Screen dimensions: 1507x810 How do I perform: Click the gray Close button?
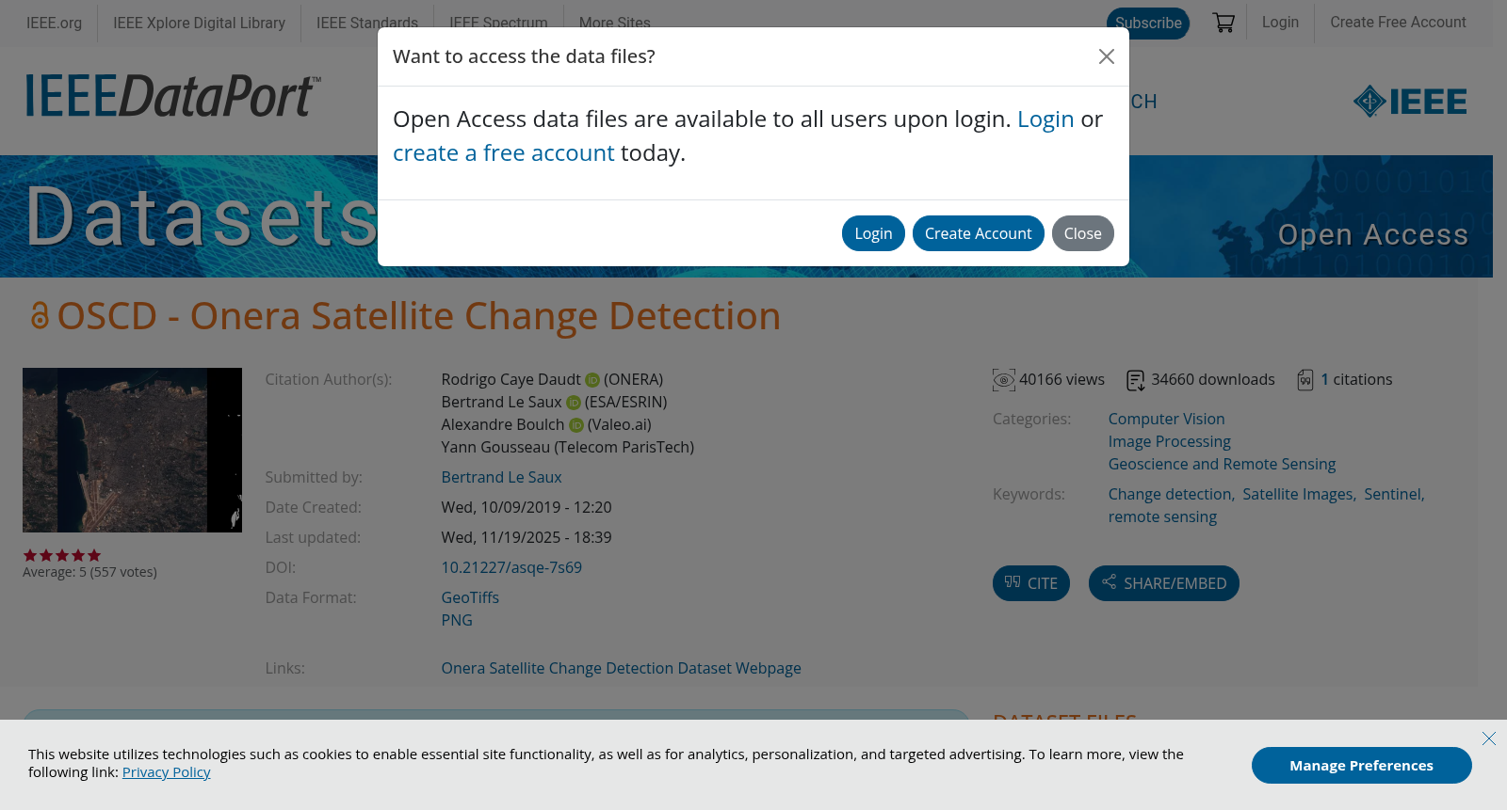[x=1082, y=233]
